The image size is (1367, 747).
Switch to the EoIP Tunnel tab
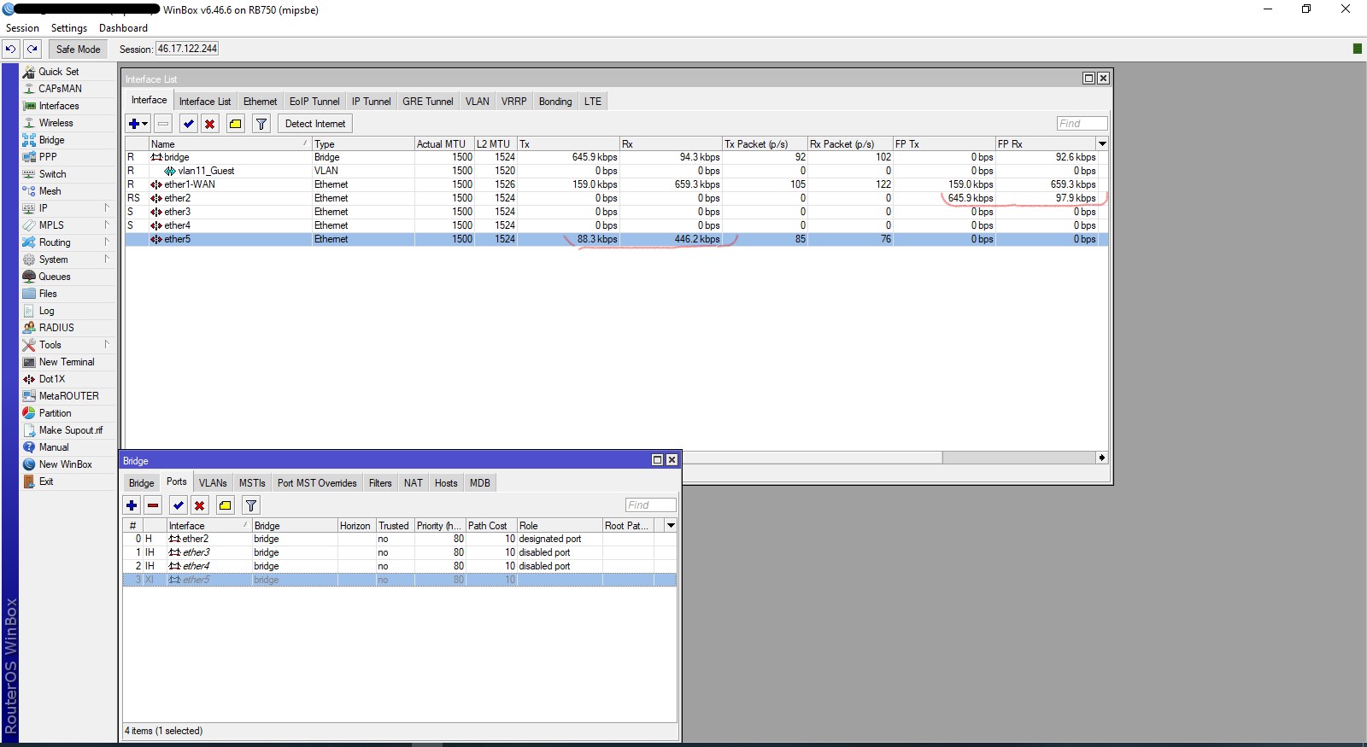(x=314, y=101)
